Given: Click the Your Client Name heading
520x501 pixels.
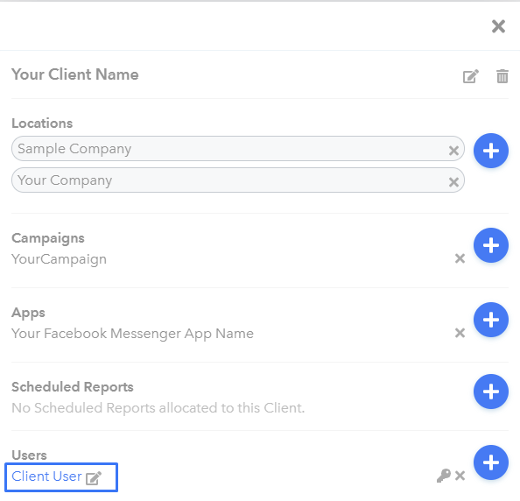Looking at the screenshot, I should 75,74.
